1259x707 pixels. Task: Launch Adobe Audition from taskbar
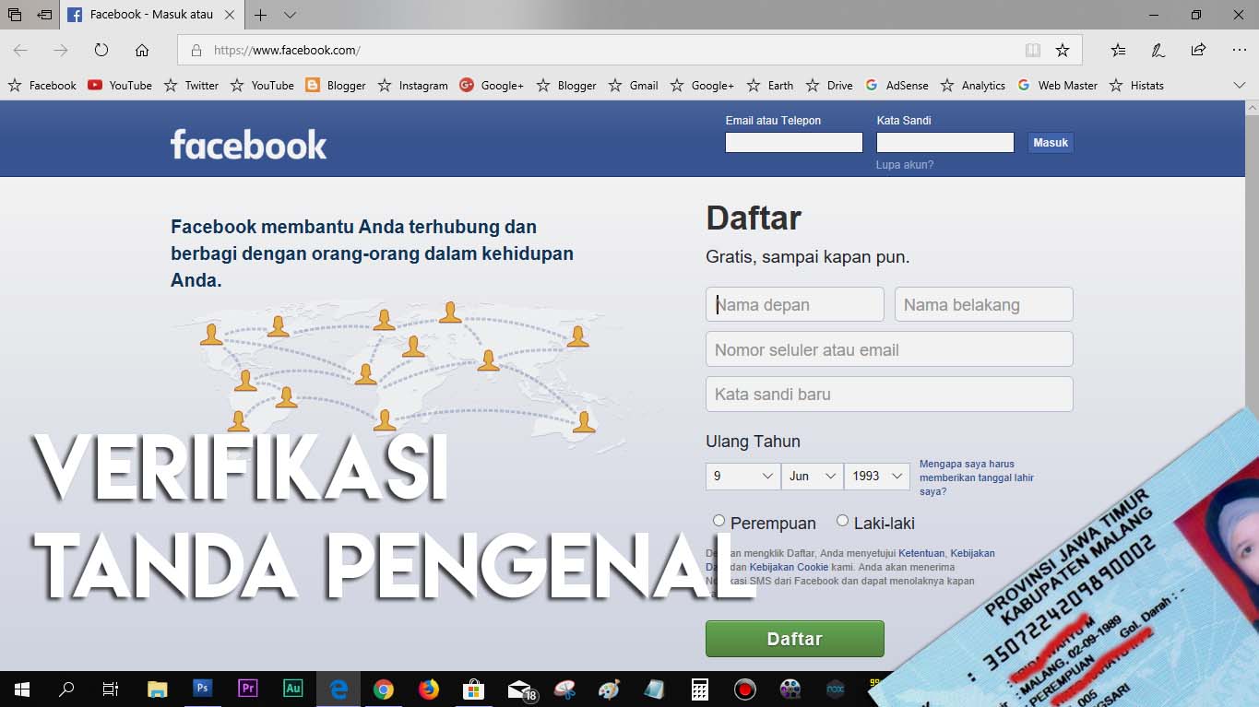(x=292, y=688)
